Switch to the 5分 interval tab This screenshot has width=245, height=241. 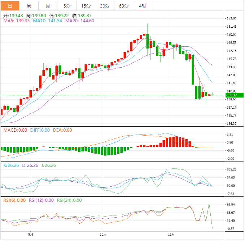[67, 6]
